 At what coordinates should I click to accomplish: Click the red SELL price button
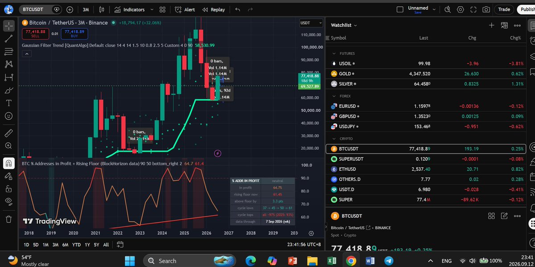(x=34, y=33)
